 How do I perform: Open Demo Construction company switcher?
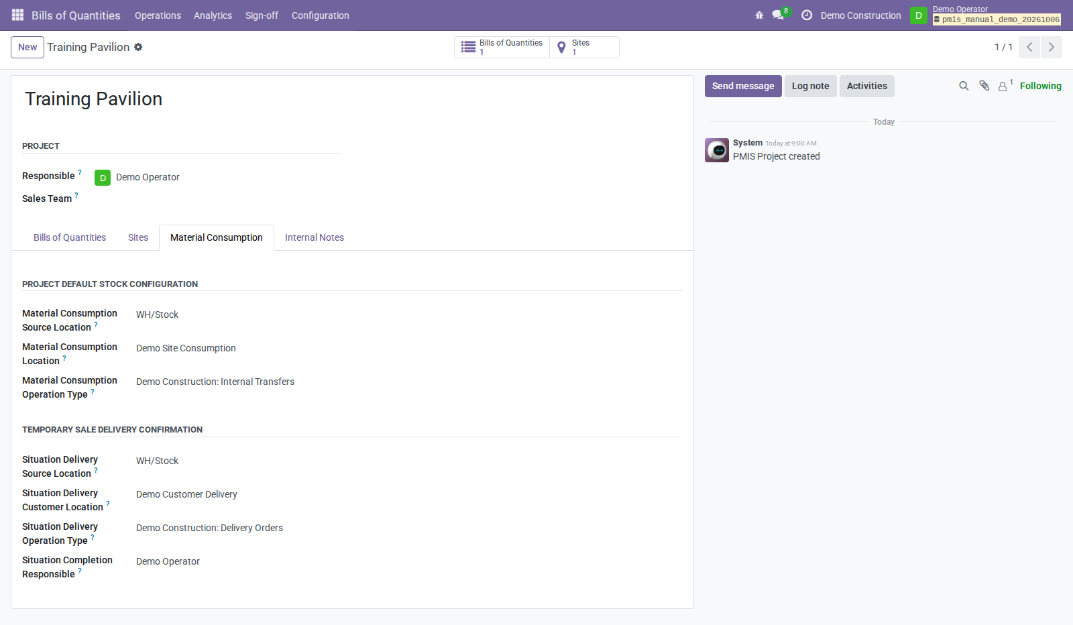[860, 15]
